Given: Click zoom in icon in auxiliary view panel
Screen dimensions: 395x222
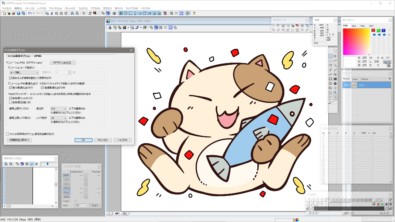Looking at the screenshot, I should point(6,164).
